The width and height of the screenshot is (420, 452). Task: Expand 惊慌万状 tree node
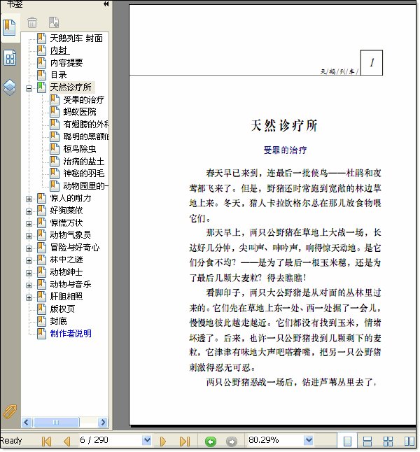(29, 224)
